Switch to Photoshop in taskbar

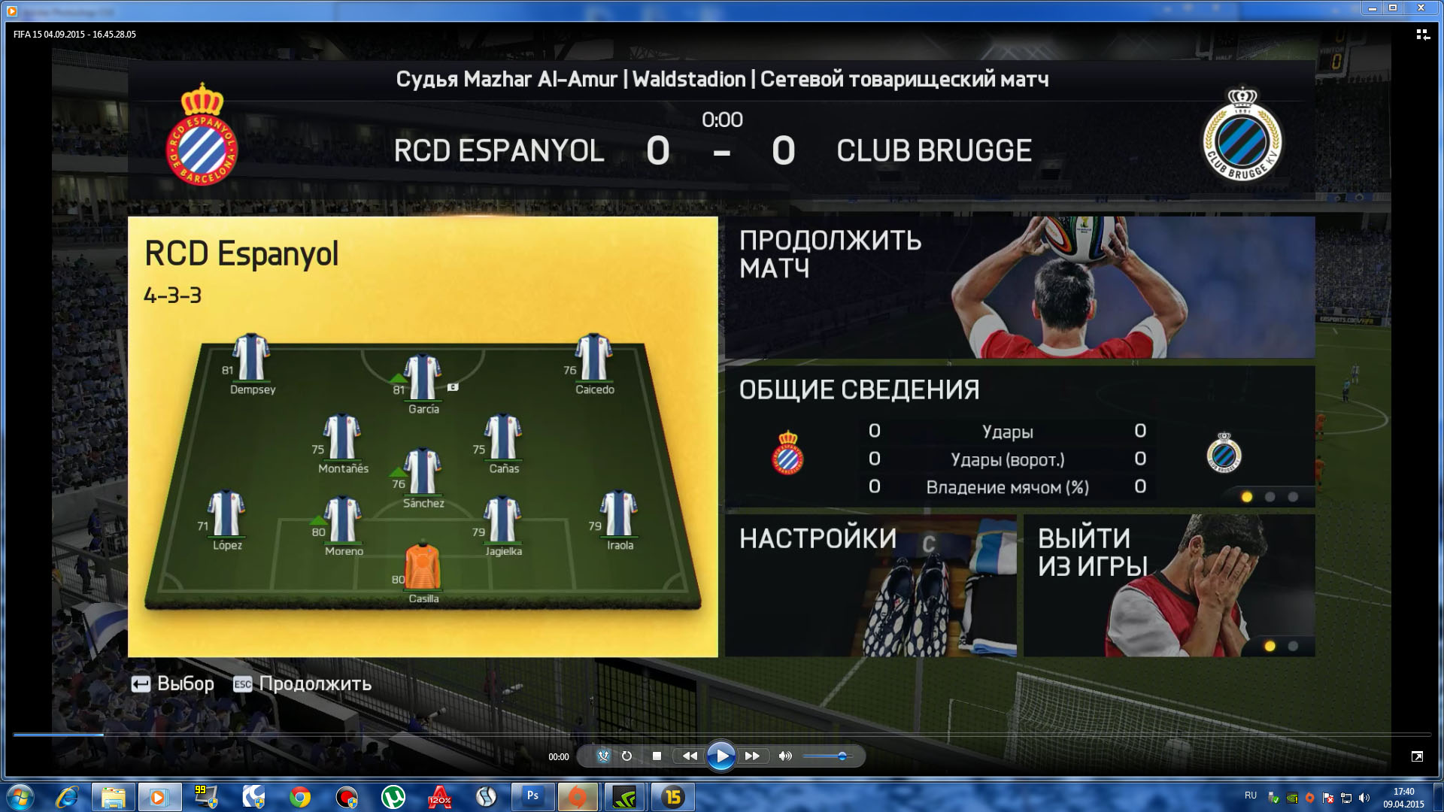533,797
